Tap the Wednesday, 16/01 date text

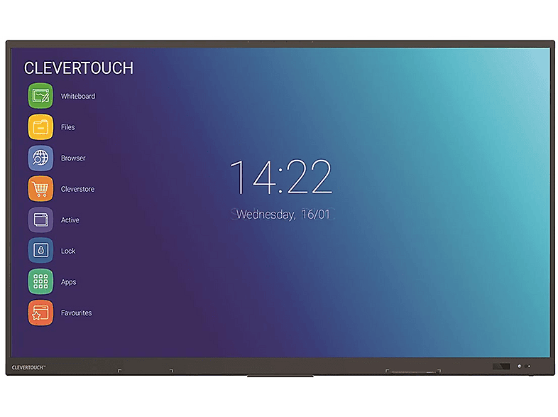click(x=283, y=215)
